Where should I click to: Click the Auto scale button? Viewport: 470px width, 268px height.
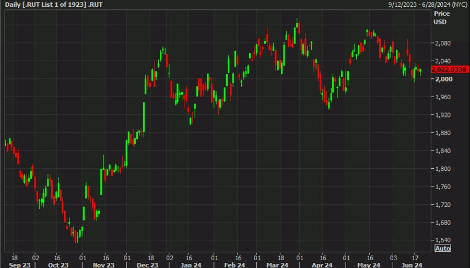point(443,248)
